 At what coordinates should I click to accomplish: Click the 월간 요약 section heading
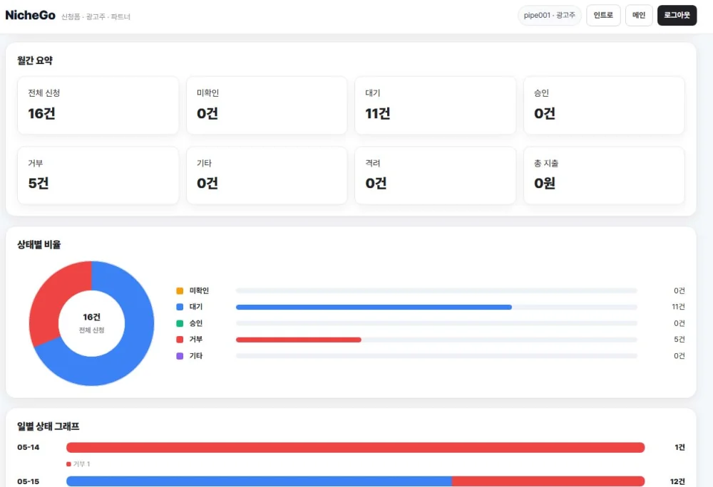(35, 61)
